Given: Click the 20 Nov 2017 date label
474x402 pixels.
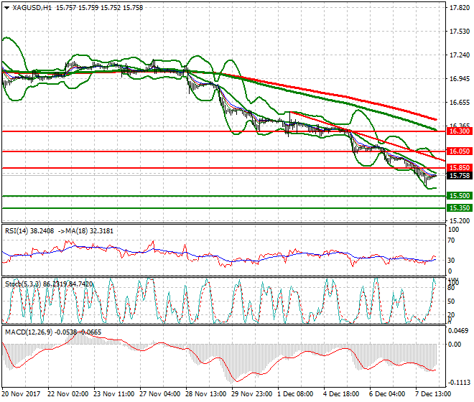Looking at the screenshot, I should [x=21, y=394].
